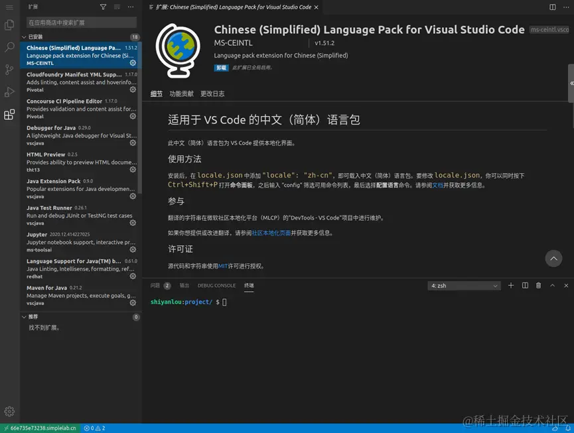Screen dimensions: 574x433
Task: Click the MS-CEINTL publisher name link
Action: click(x=233, y=43)
